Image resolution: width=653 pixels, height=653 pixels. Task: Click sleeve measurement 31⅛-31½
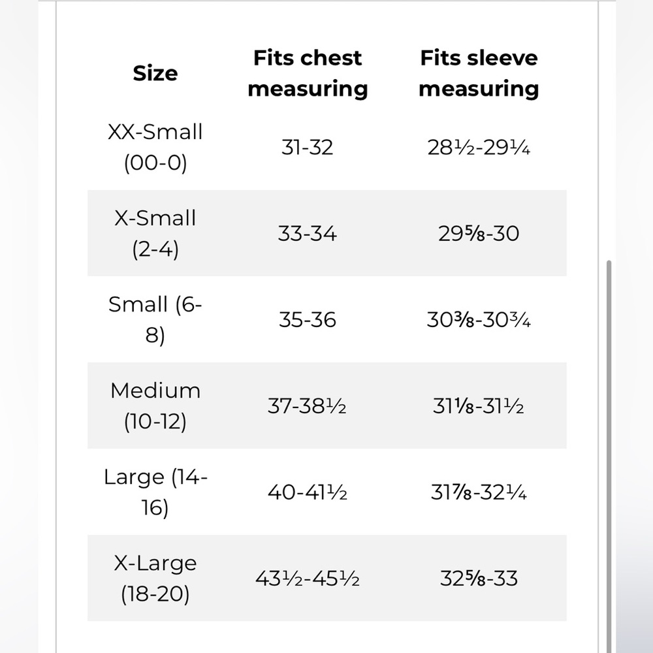(x=479, y=406)
